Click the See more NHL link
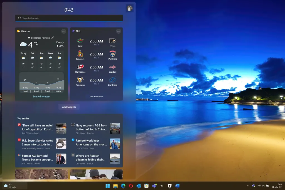 click(96, 97)
